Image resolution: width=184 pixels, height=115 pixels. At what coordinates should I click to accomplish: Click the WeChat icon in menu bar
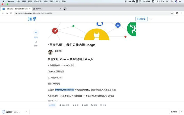coord(133,2)
